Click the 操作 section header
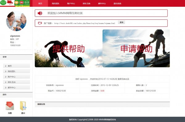Viewport: 185px width, 122px height. pos(16,95)
